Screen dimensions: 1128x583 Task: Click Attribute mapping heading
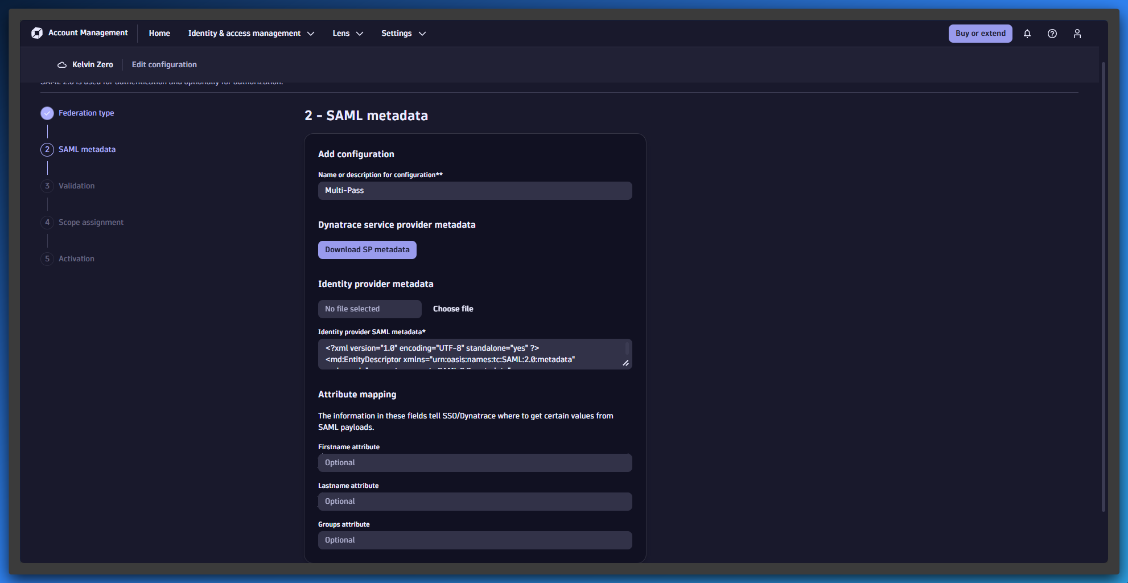(357, 395)
